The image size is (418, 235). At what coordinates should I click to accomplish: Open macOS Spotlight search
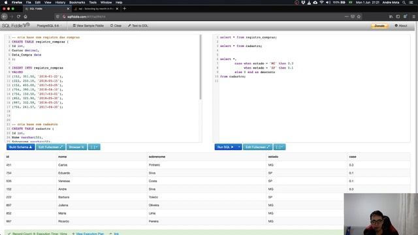click(404, 3)
